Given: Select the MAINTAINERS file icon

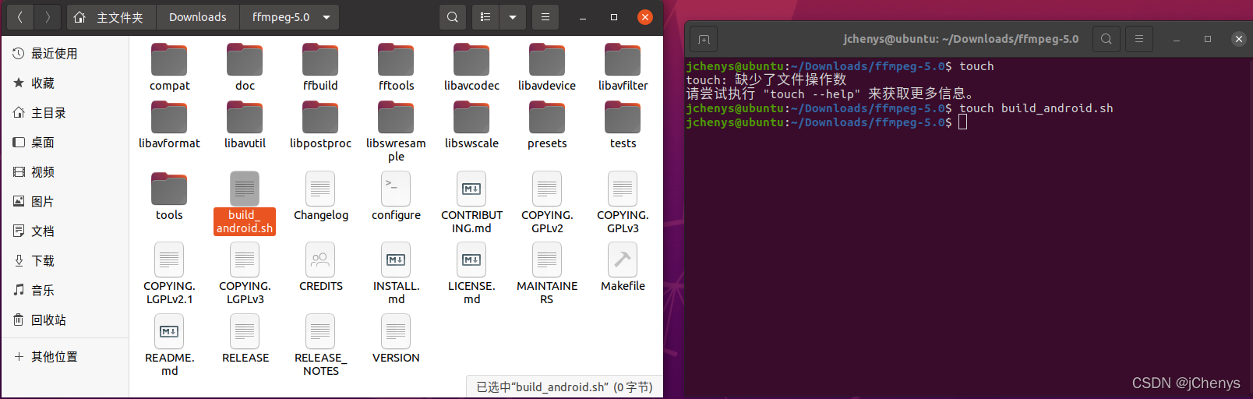Looking at the screenshot, I should 547,260.
